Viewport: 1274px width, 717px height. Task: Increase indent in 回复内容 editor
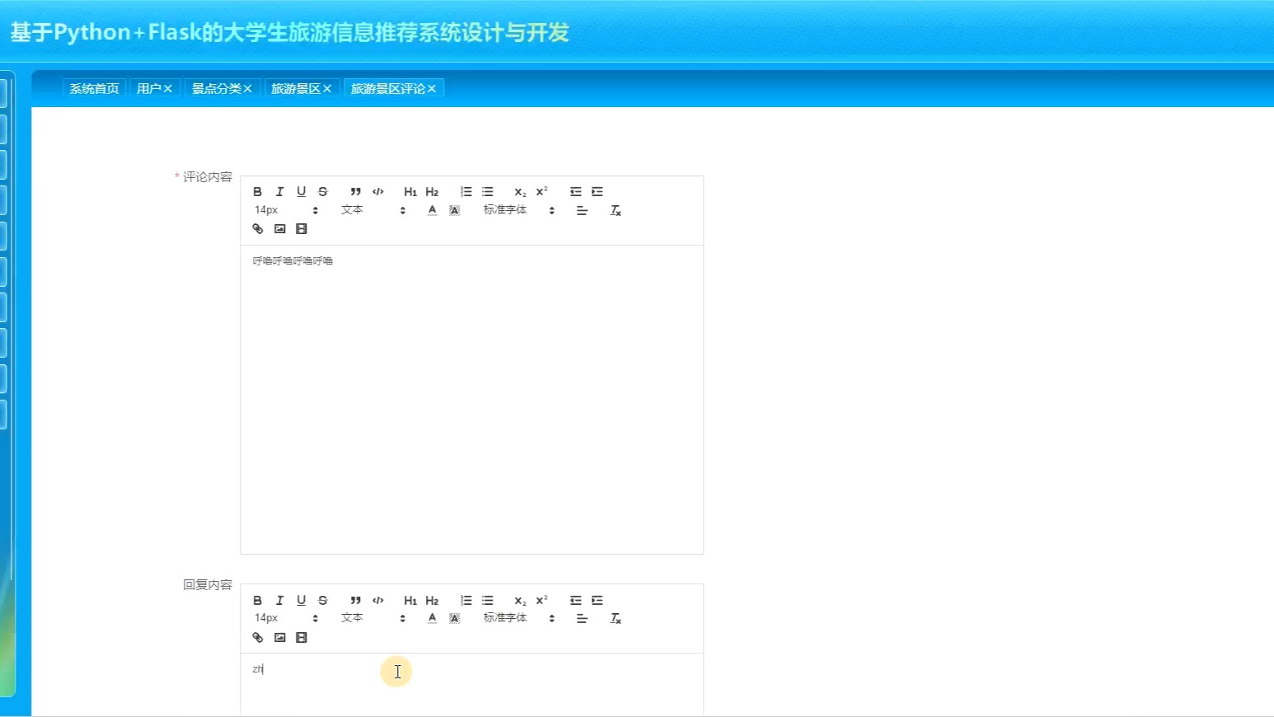pyautogui.click(x=597, y=601)
